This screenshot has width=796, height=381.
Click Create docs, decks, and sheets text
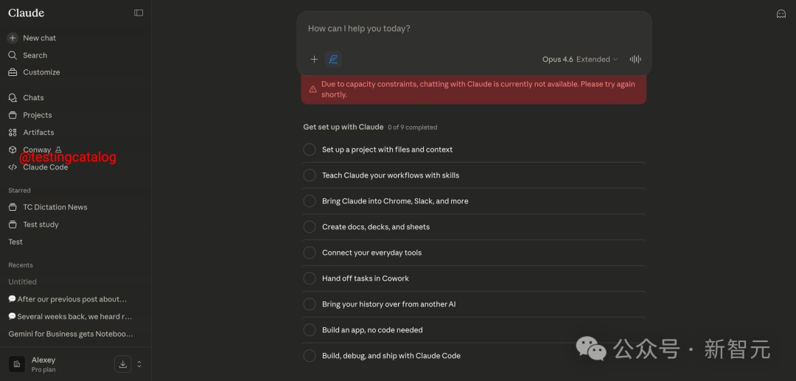coord(376,227)
